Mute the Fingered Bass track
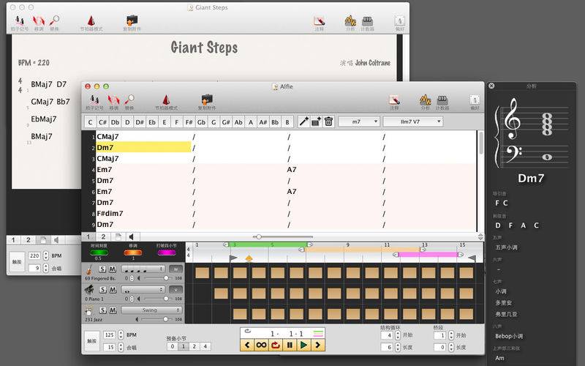 pyautogui.click(x=113, y=269)
